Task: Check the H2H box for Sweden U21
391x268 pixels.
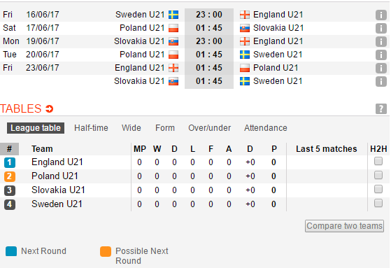Action: (378, 203)
